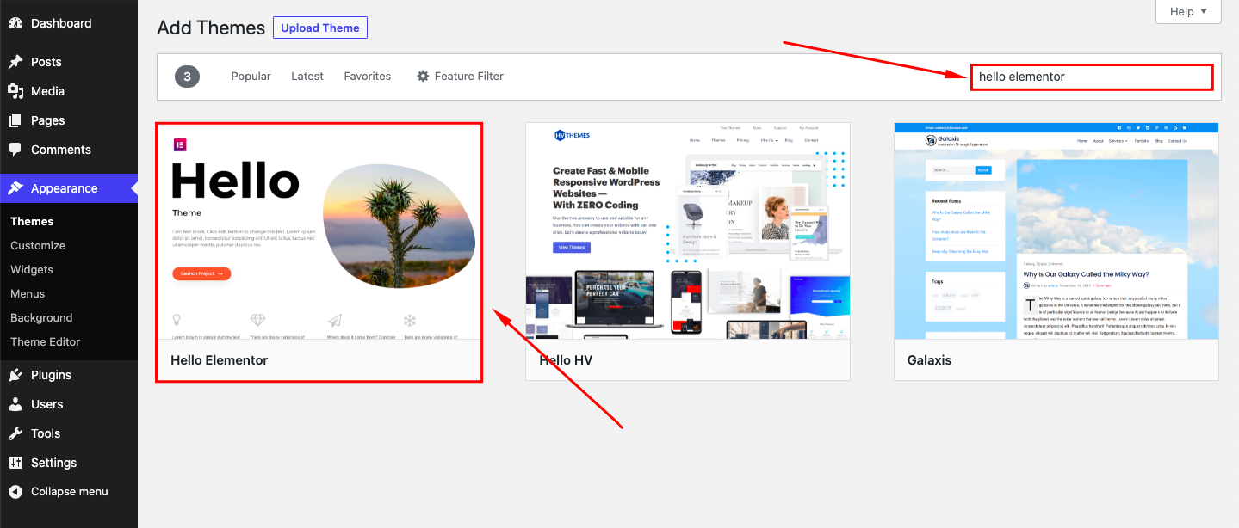Click the Settings sliders icon
Image resolution: width=1239 pixels, height=528 pixels.
pos(15,463)
